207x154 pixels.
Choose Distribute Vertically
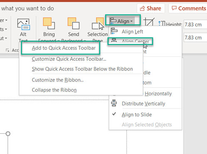pyautogui.click(x=145, y=104)
